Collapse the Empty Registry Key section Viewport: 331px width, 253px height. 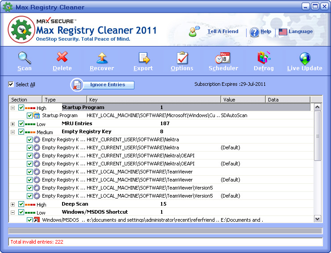(x=13, y=132)
